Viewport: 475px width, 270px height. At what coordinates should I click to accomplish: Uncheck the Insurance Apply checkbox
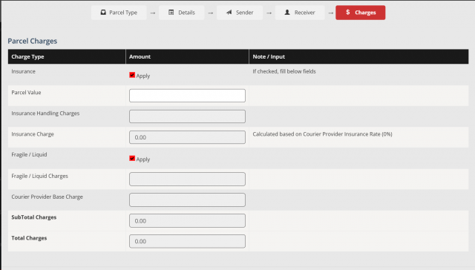[x=132, y=75]
